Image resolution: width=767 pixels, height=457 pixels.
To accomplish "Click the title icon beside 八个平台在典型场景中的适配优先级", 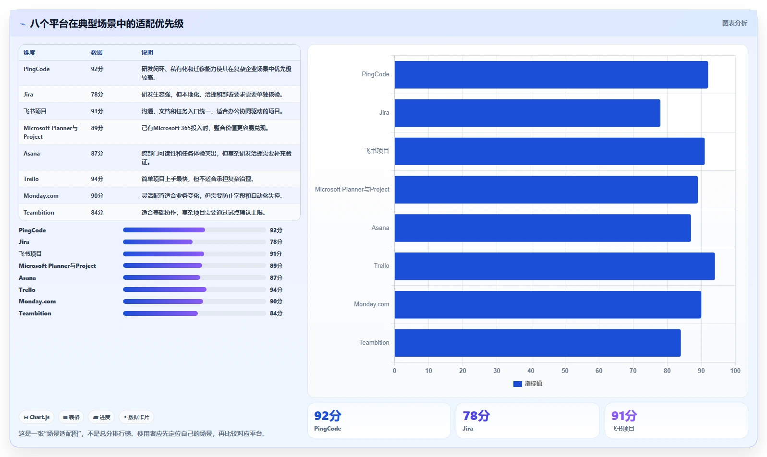I will (x=23, y=24).
